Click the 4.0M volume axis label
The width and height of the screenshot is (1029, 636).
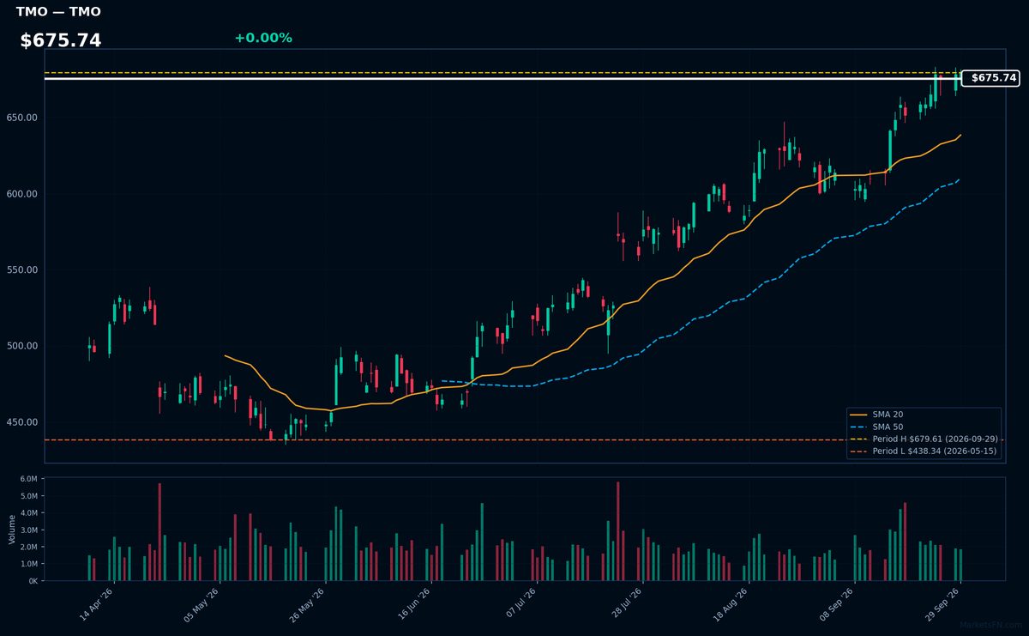(x=29, y=513)
